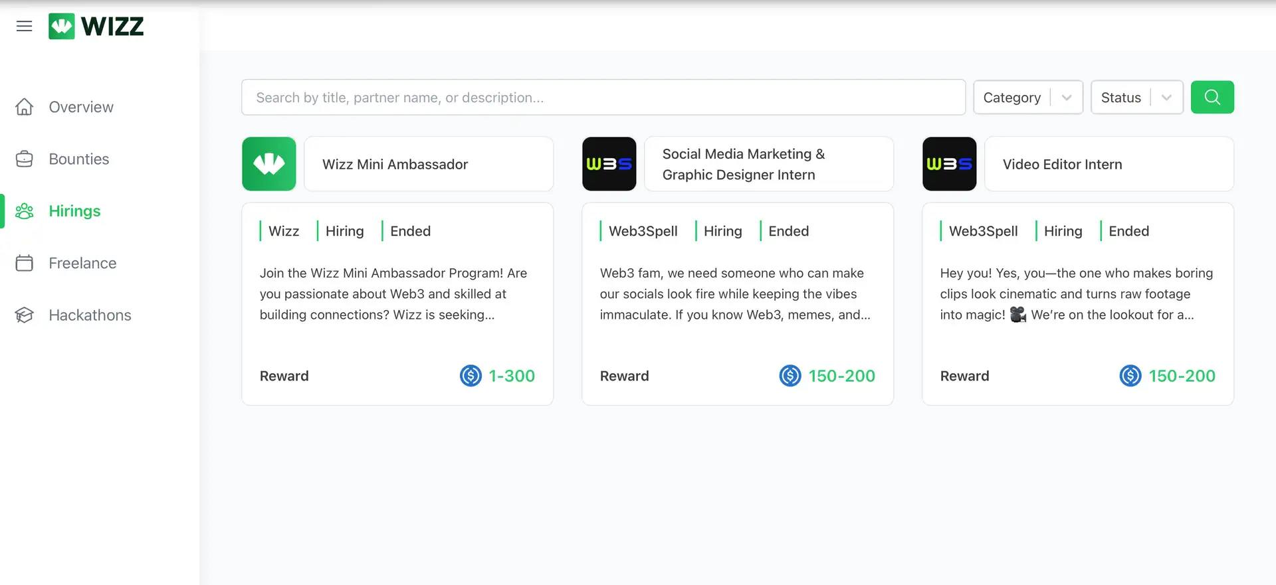Open the Status dropdown

[1121, 98]
